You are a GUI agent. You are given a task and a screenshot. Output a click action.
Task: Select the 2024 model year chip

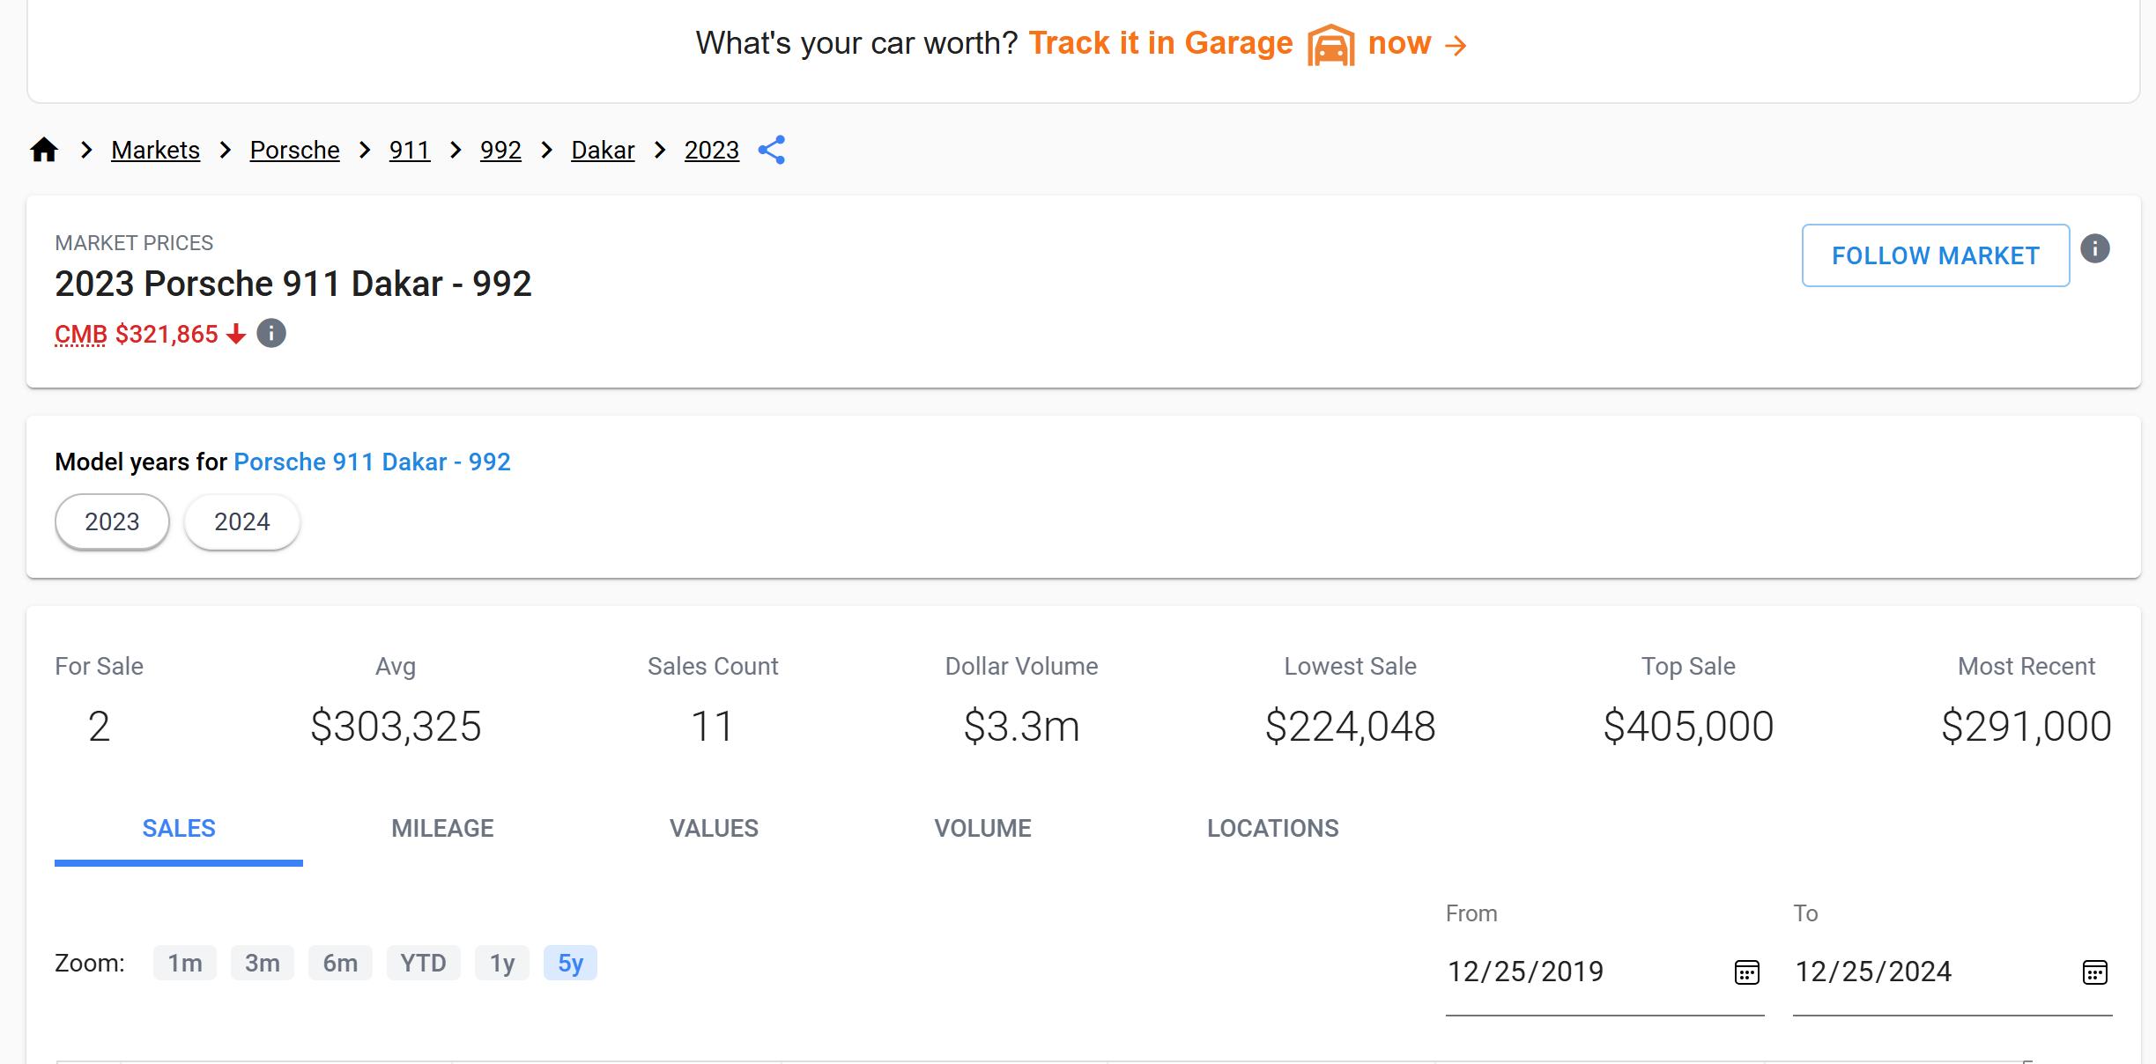pyautogui.click(x=241, y=521)
